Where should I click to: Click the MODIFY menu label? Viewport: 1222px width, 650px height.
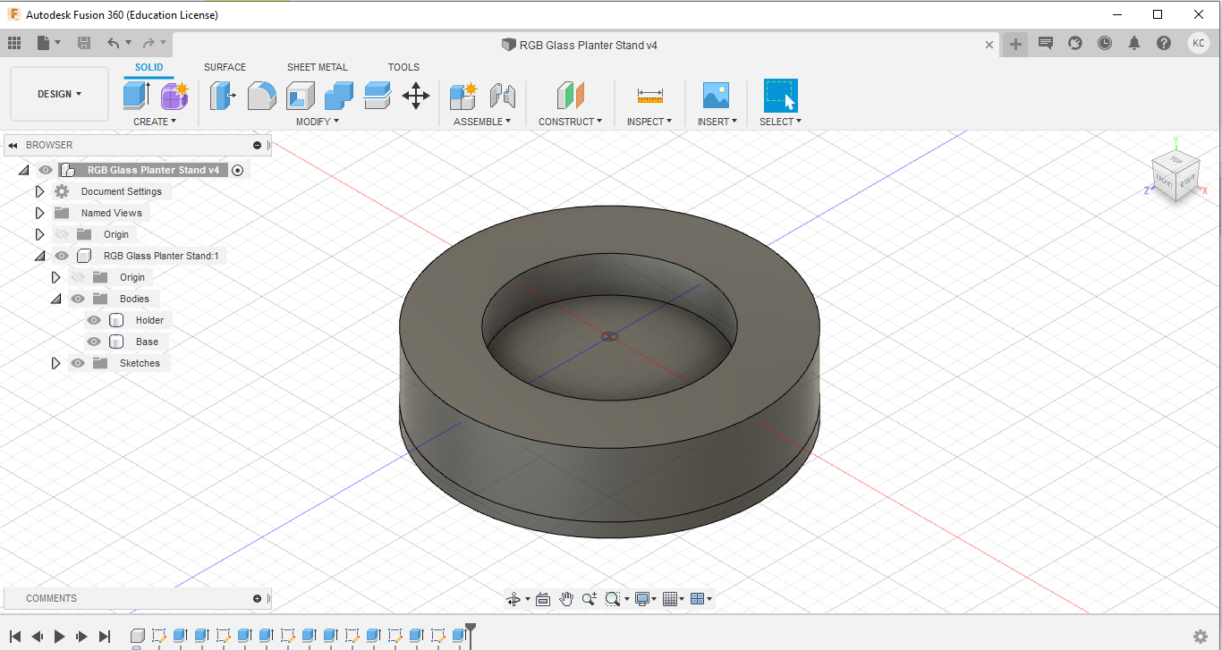pos(317,122)
